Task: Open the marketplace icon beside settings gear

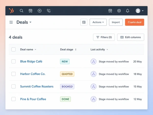Action: tap(110, 11)
